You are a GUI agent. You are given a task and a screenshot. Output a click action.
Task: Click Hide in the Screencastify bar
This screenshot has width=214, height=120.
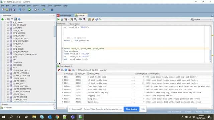(x=143, y=109)
